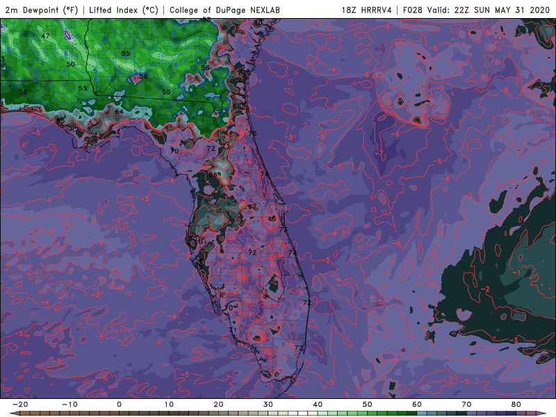Screen dimensions: 556x417
Task: Click the "75" dewpoint value on the map
Action: pyautogui.click(x=252, y=133)
